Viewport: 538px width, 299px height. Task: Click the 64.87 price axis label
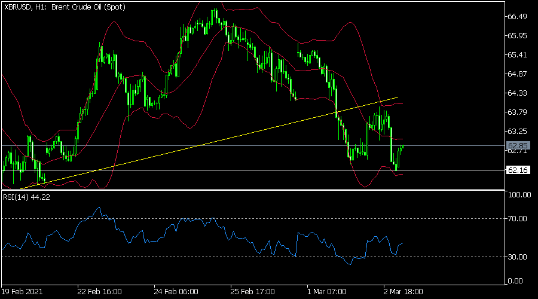click(518, 74)
